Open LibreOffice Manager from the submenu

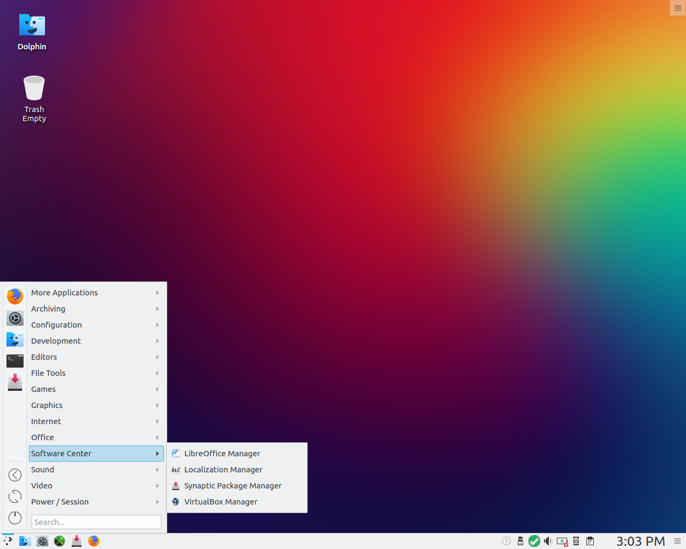[237, 454]
